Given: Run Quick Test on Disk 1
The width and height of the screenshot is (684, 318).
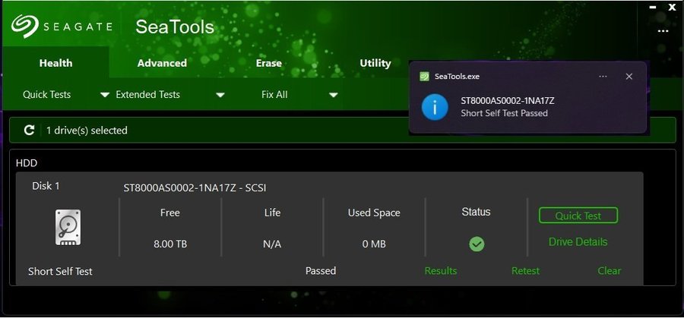Looking at the screenshot, I should (578, 216).
